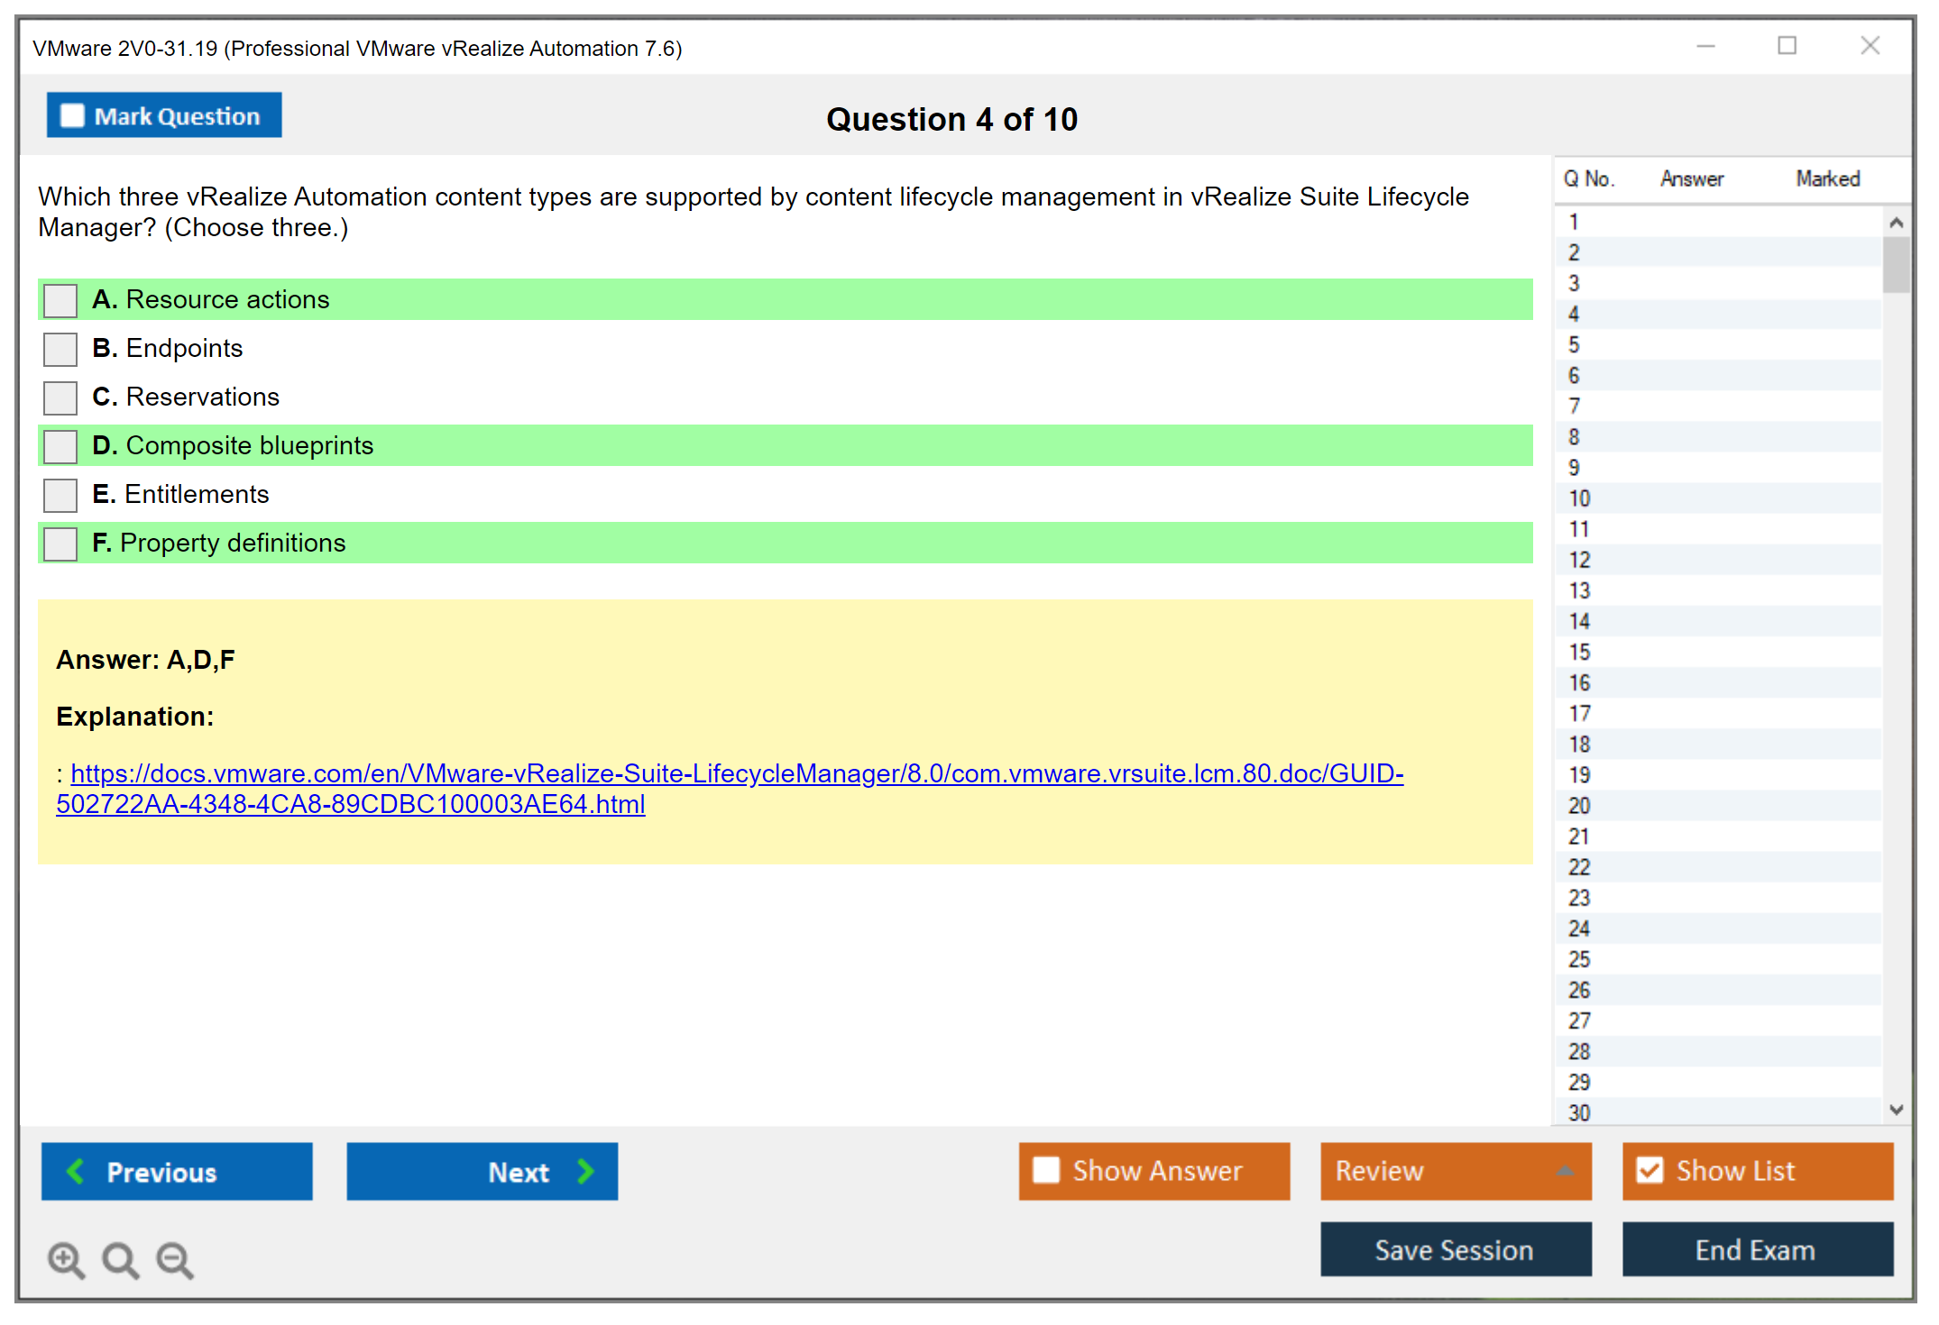
Task: Click the zoom out magnifier icon
Action: (175, 1259)
